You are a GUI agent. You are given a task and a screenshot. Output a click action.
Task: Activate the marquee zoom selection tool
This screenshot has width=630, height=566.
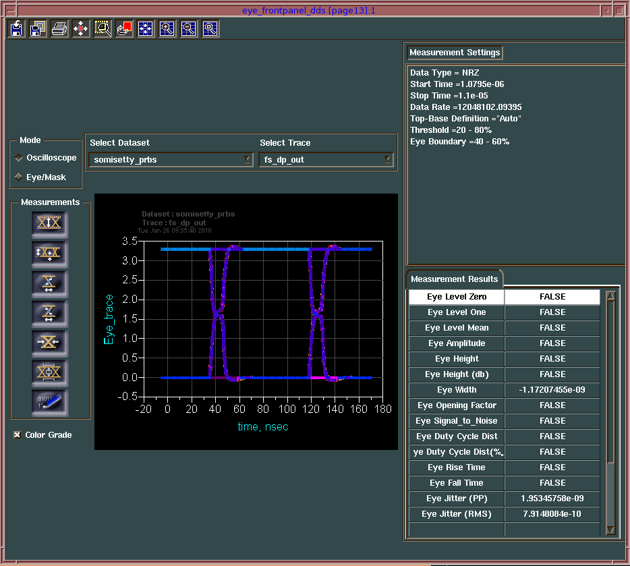[x=103, y=28]
